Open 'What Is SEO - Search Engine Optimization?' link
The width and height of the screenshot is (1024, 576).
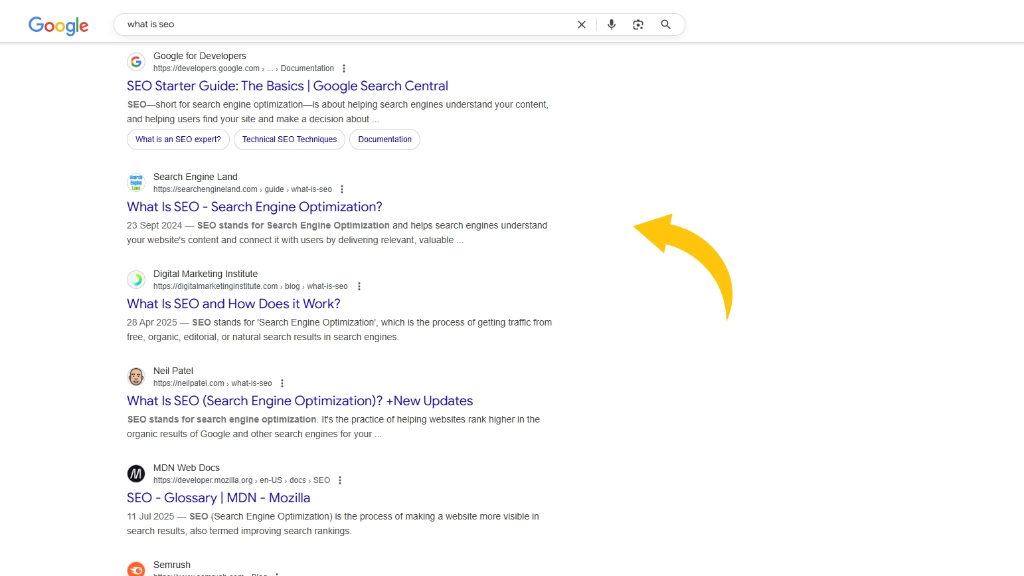point(254,207)
